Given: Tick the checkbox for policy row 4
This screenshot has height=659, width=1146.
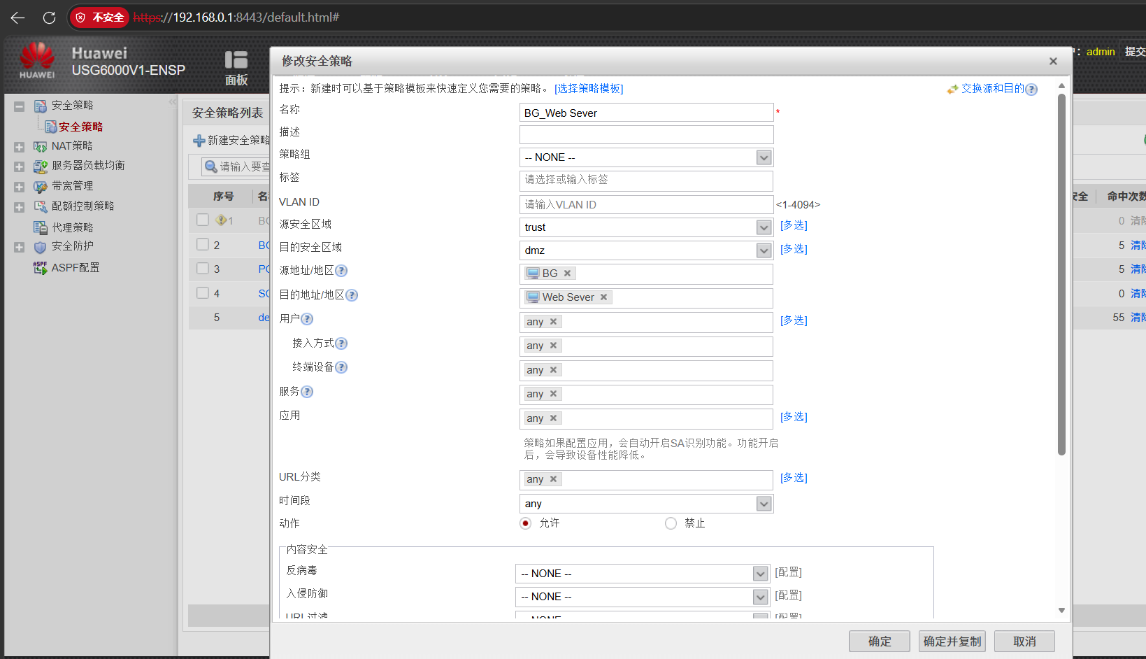Looking at the screenshot, I should (203, 293).
